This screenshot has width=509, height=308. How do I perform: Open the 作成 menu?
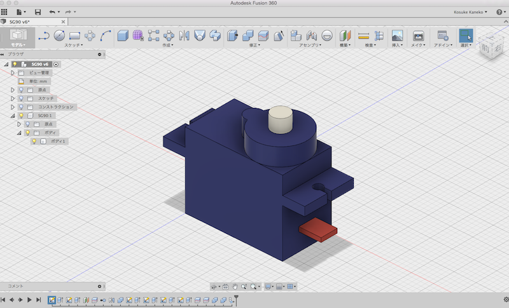(x=168, y=45)
